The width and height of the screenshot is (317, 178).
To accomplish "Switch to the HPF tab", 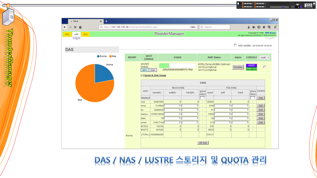I will [x=76, y=34].
